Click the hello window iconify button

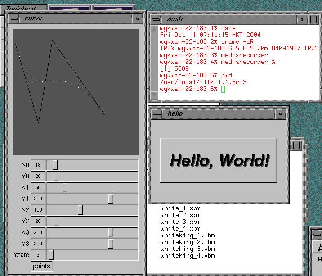(280, 114)
